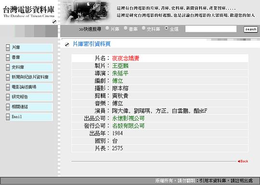Click the film length value 2575

pos(117,148)
